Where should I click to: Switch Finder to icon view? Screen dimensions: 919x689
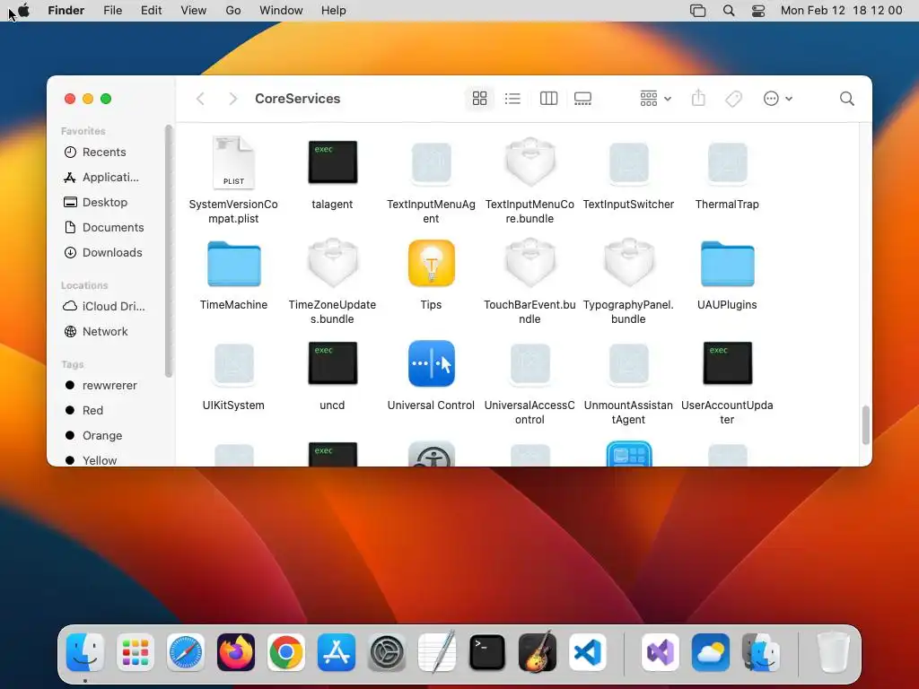pyautogui.click(x=479, y=99)
